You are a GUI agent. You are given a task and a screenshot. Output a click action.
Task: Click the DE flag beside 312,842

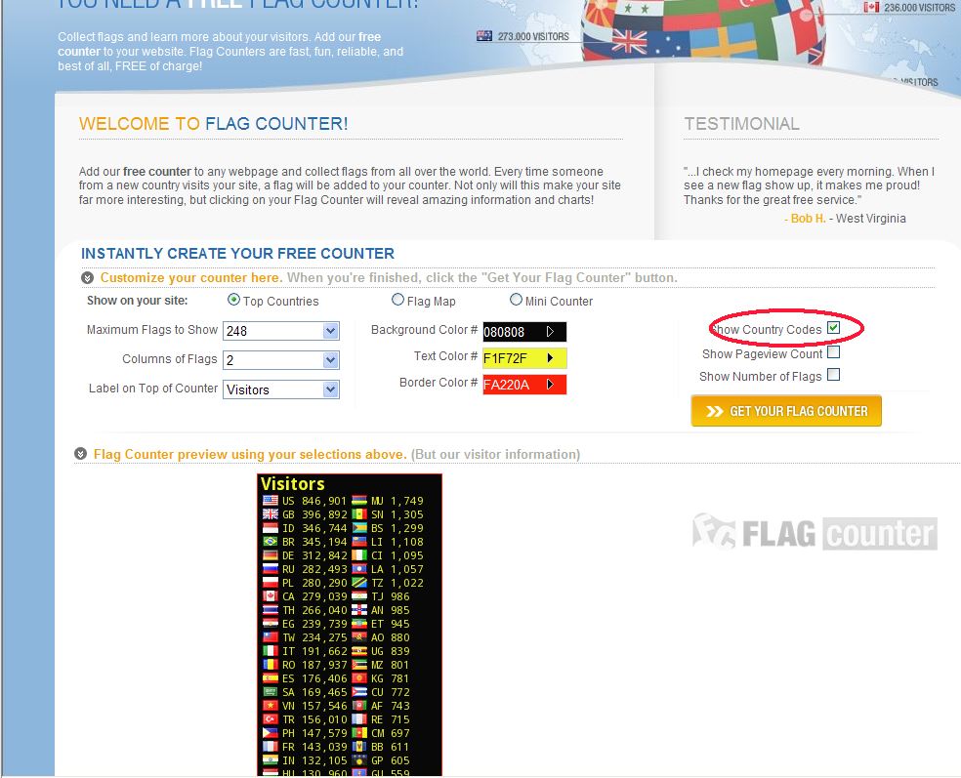click(271, 555)
